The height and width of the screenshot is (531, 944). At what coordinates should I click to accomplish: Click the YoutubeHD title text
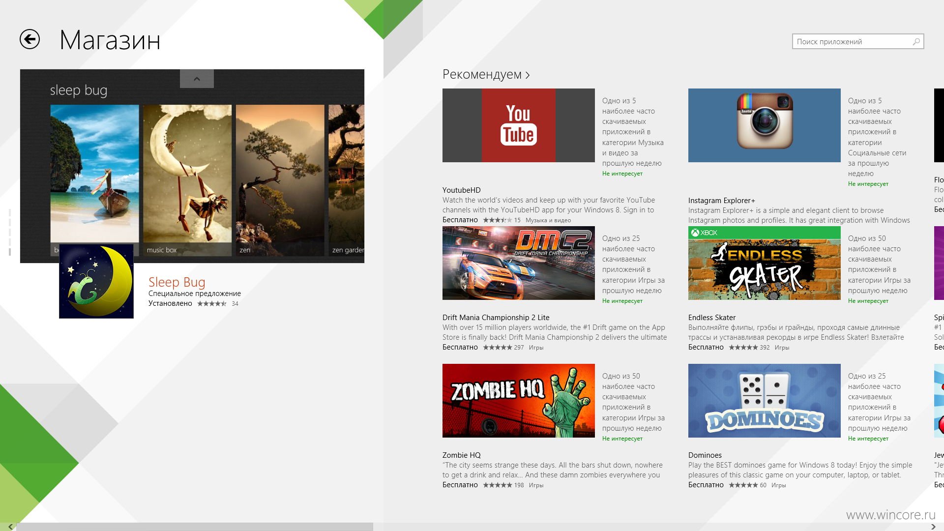pos(462,190)
